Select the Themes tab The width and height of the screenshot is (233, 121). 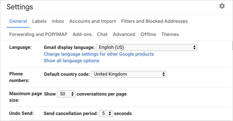click(x=170, y=34)
